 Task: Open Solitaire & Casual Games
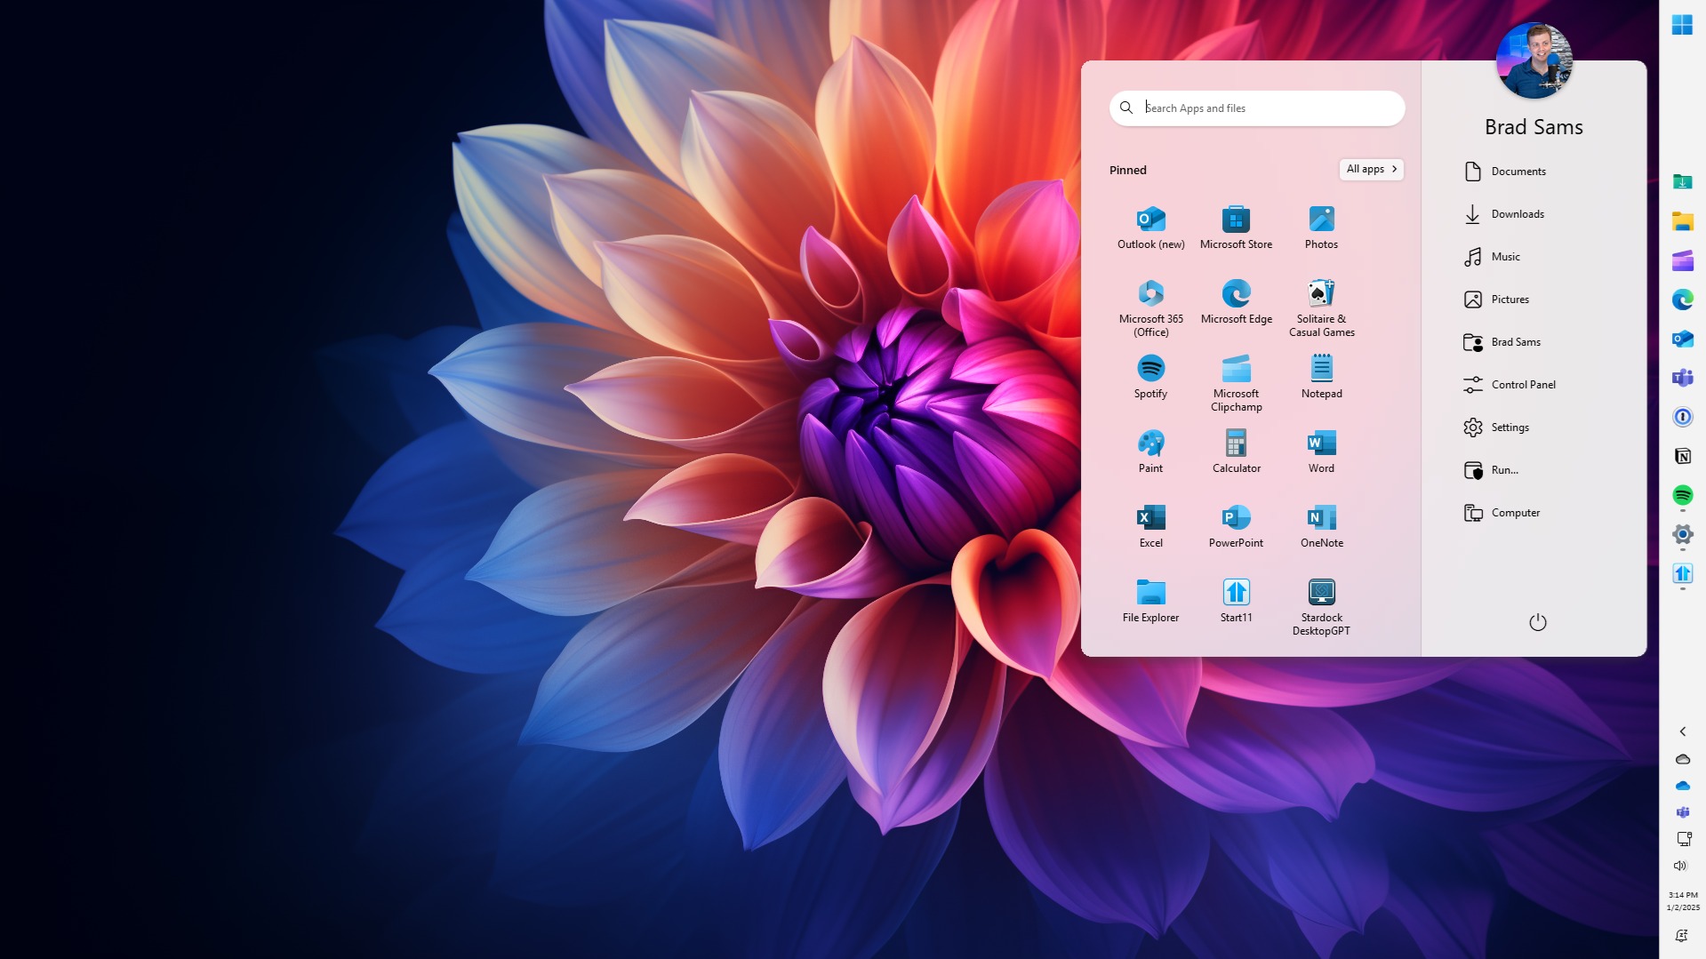1321,308
